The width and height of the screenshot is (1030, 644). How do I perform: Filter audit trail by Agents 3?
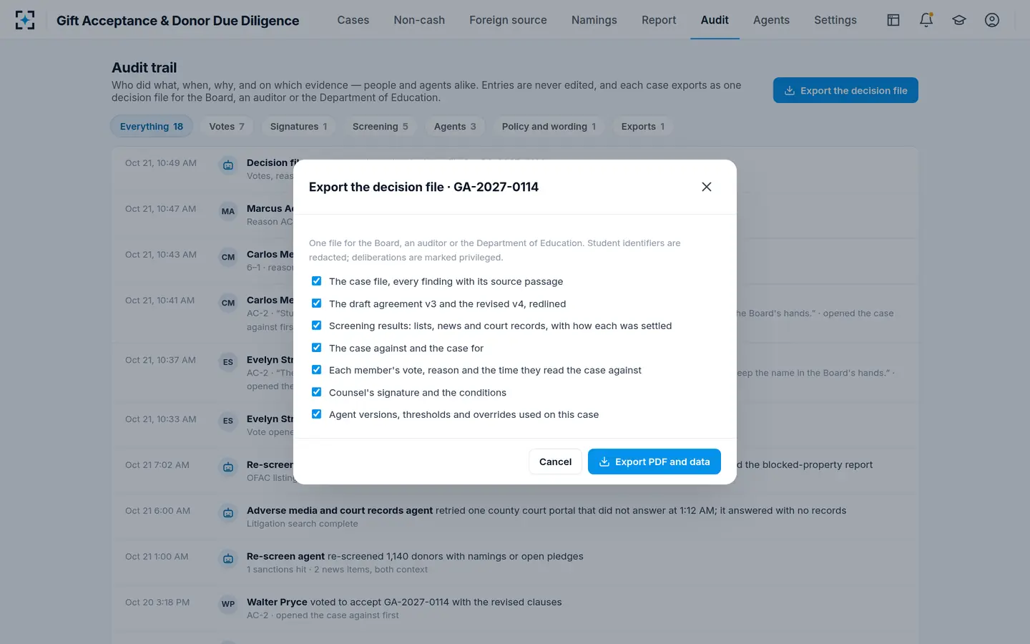tap(455, 127)
